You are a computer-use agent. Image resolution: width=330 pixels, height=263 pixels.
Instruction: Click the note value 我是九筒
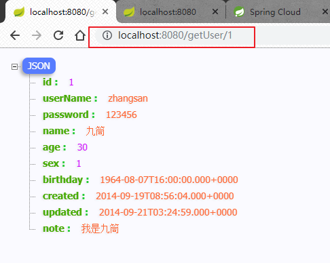tap(100, 228)
